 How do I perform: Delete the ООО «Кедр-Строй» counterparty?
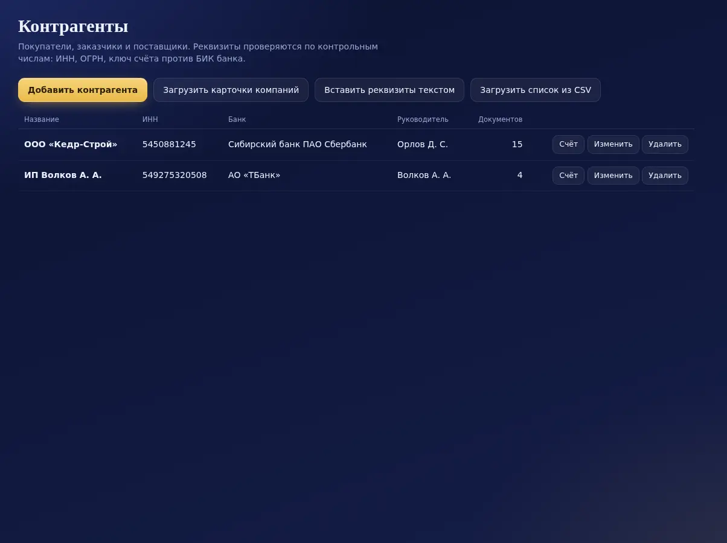[665, 144]
